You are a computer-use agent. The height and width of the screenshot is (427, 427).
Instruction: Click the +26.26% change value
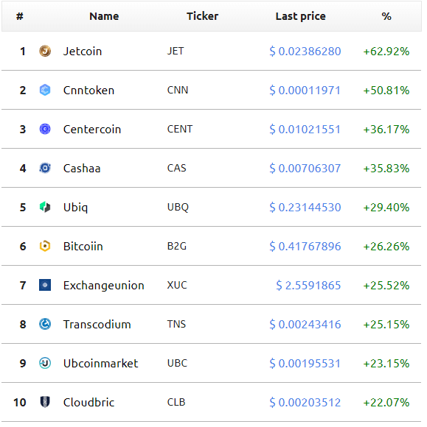[386, 246]
